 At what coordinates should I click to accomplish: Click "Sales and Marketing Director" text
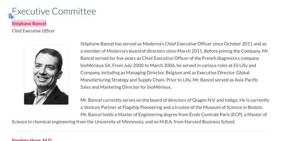coord(109,87)
